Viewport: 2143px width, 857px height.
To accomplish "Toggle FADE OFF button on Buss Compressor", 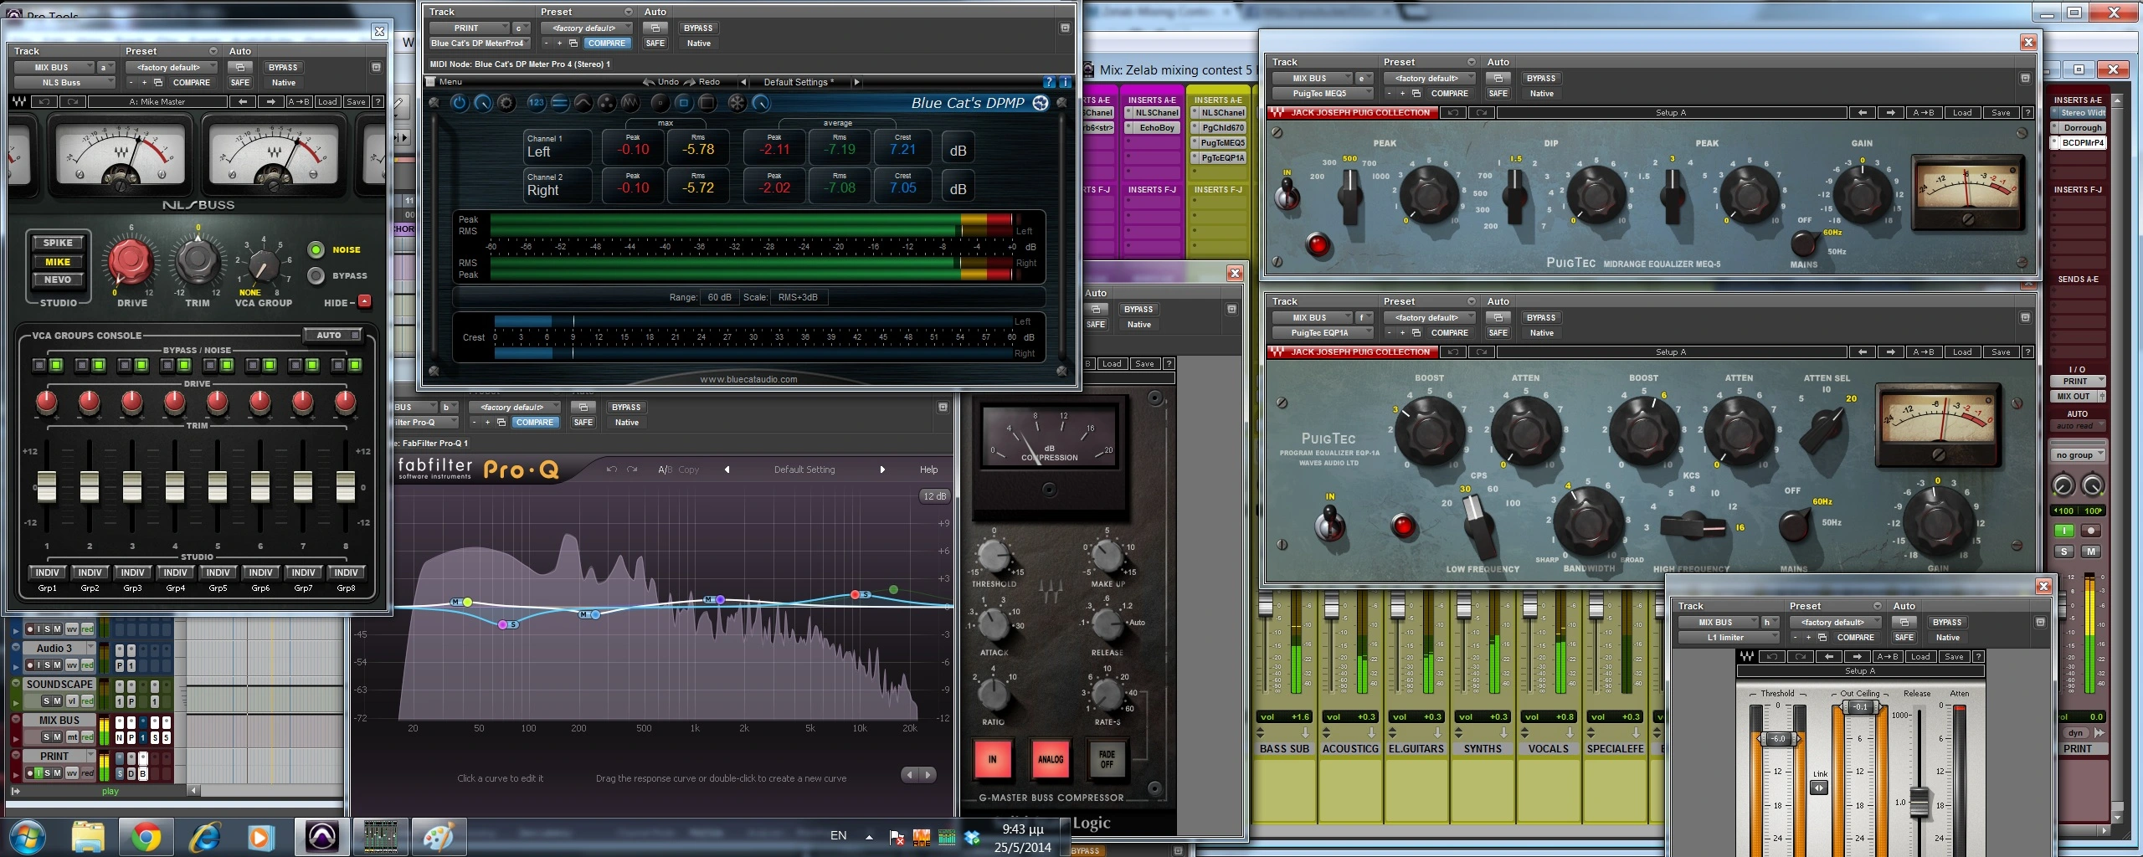I will pos(1107,759).
